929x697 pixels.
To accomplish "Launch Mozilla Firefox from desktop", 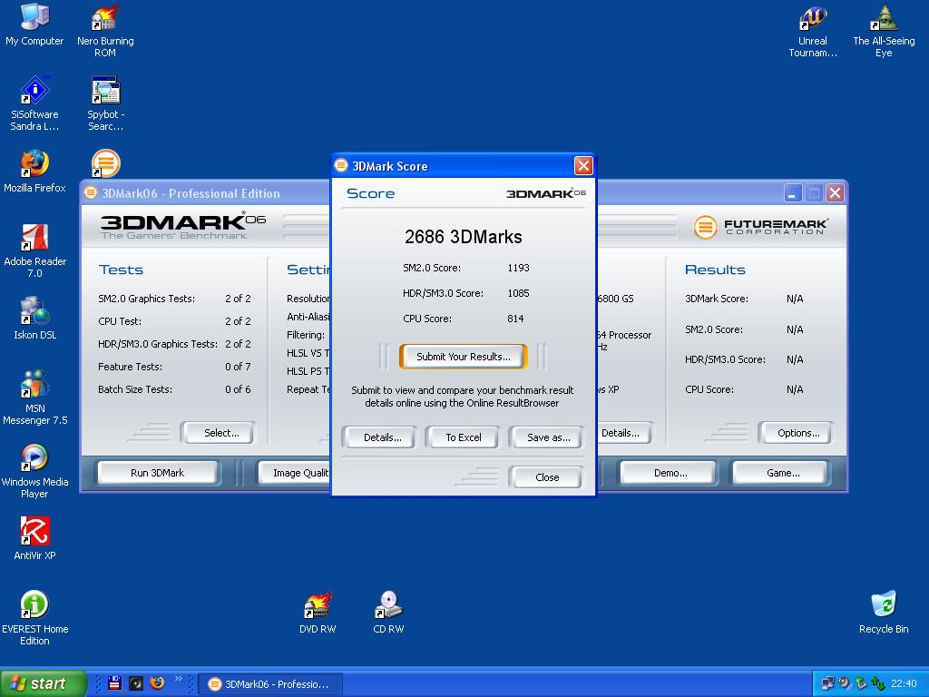I will (x=34, y=164).
